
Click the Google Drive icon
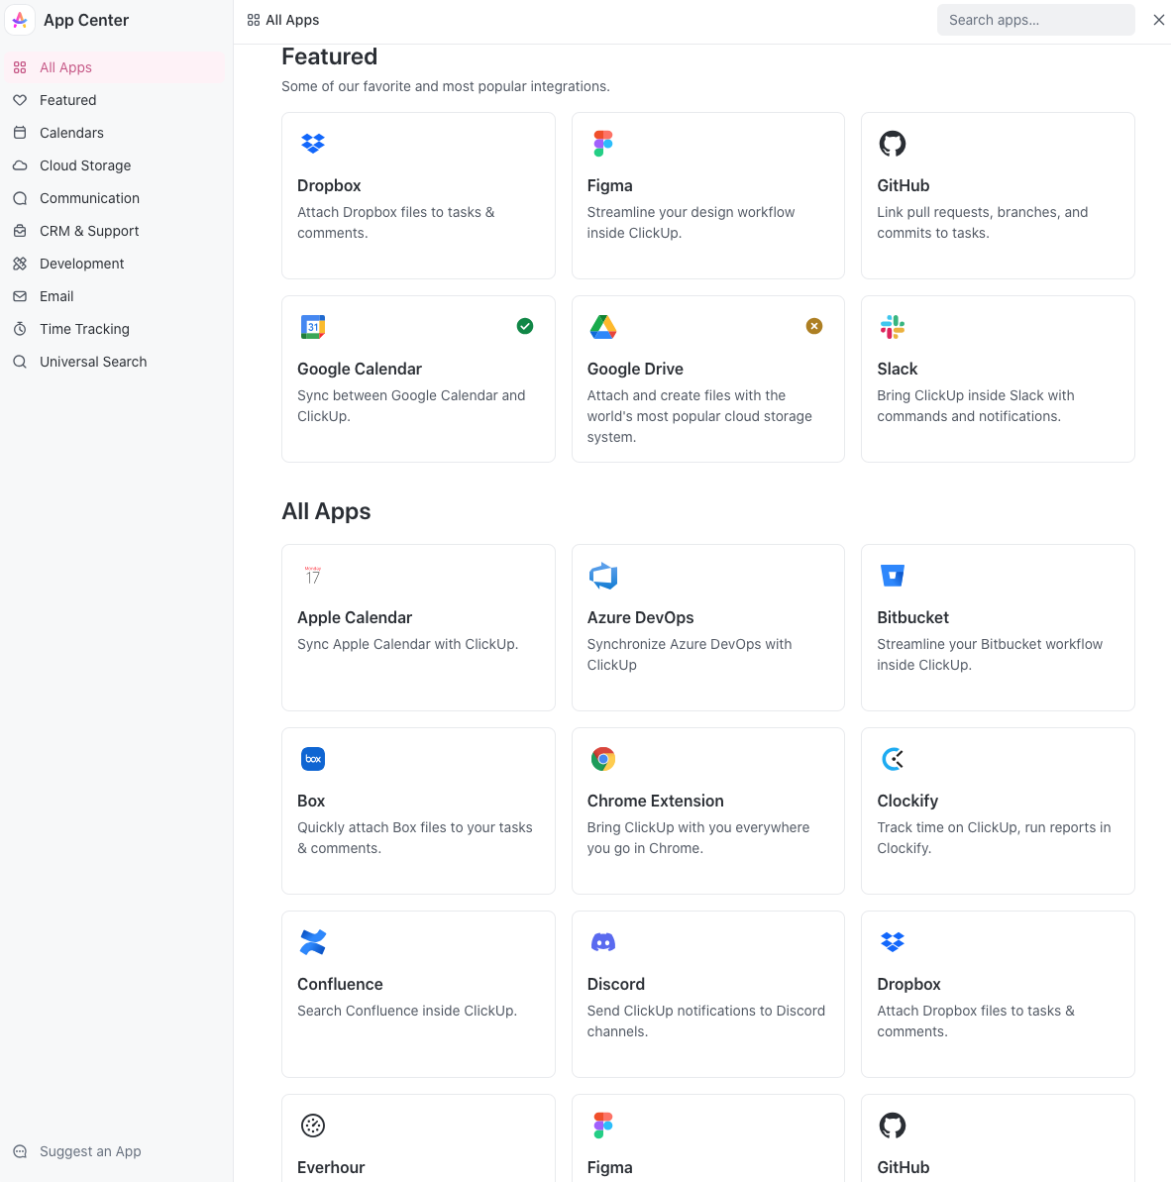coord(602,326)
